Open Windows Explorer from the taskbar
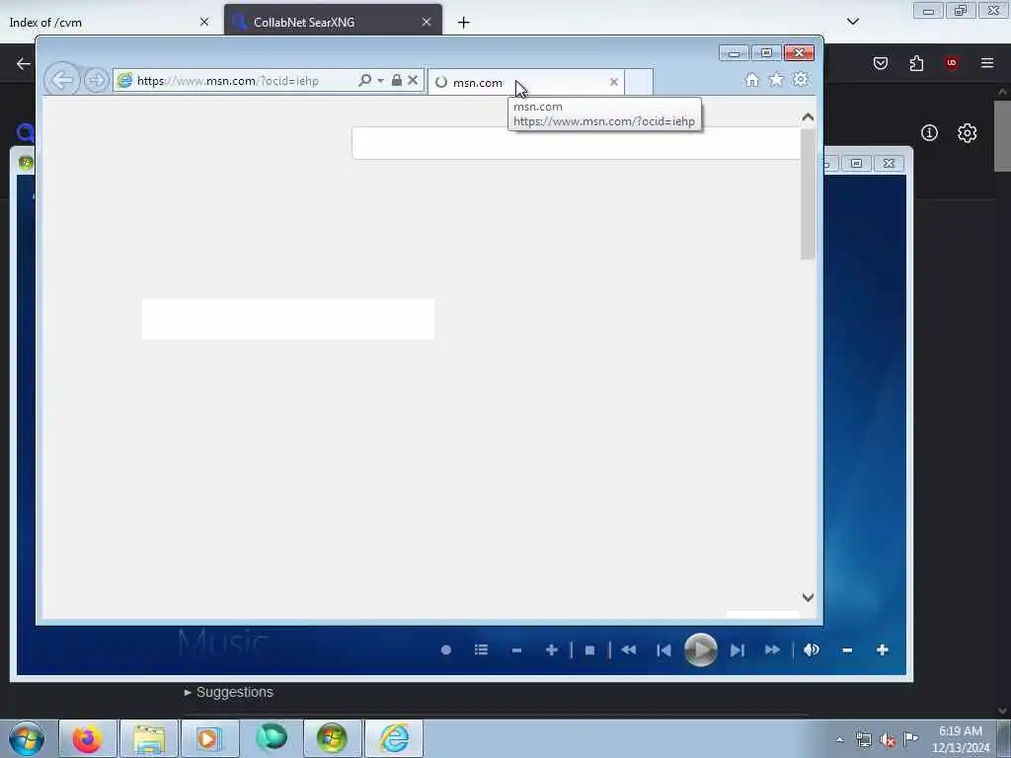The height and width of the screenshot is (758, 1011). tap(149, 738)
